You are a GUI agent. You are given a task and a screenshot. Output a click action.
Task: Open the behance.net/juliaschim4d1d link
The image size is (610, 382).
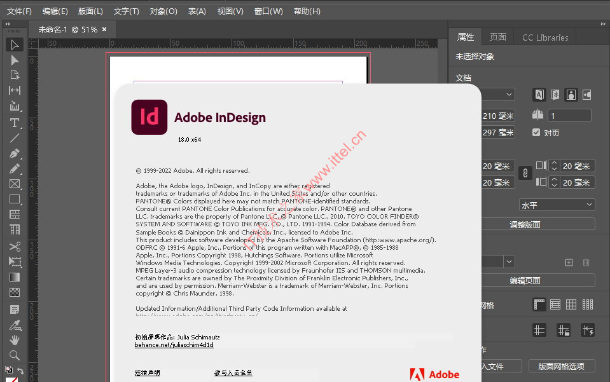point(174,344)
